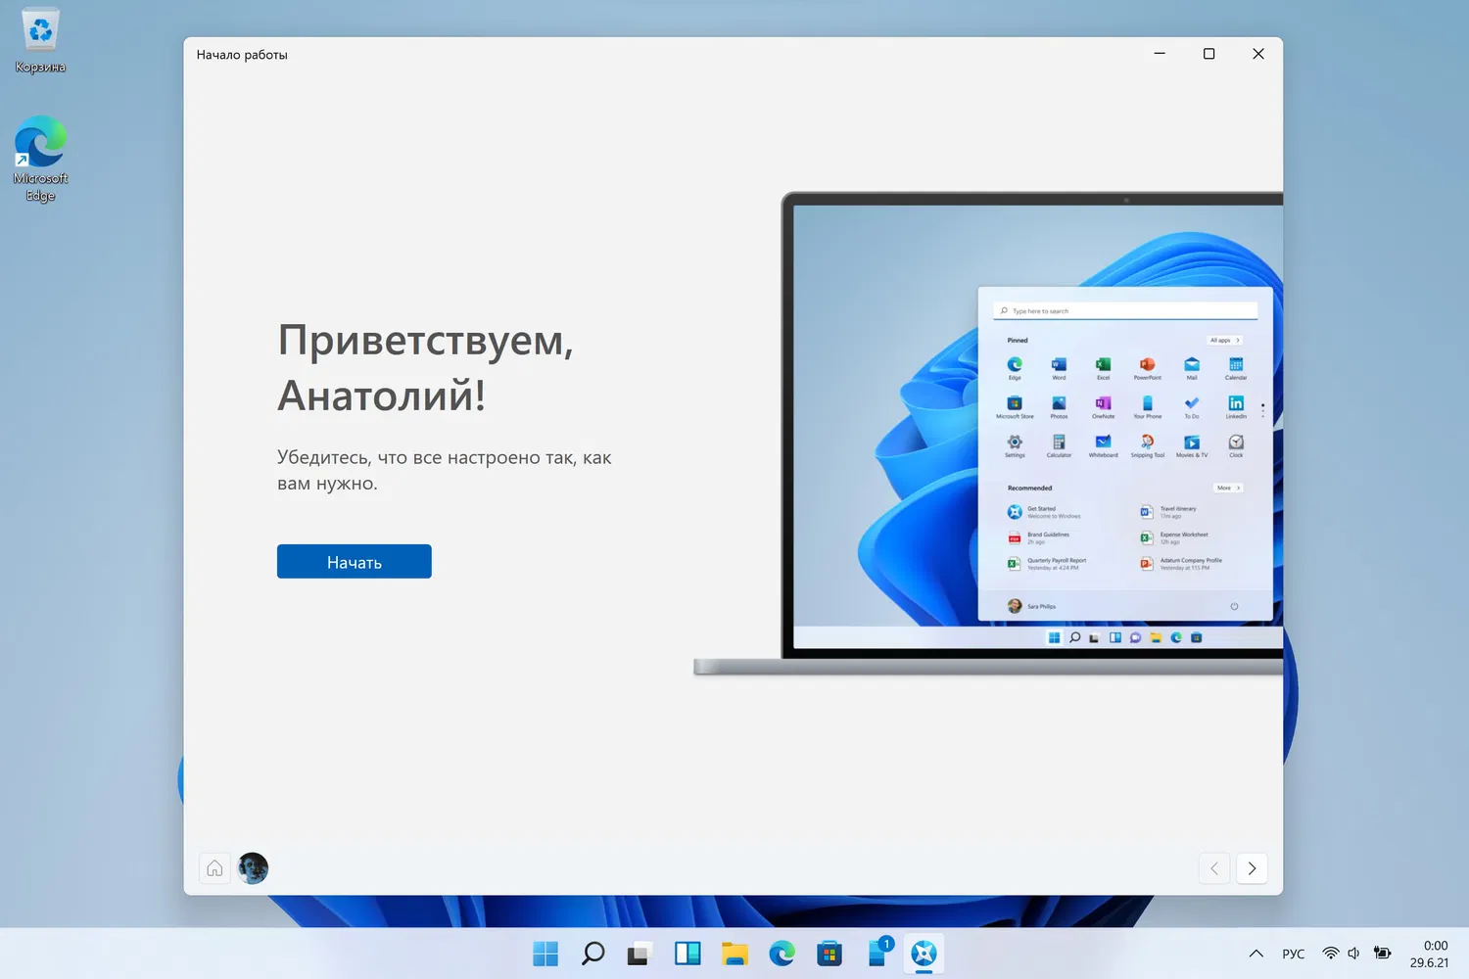Open Wi-Fi network status icon
Viewport: 1469px width, 979px height.
(x=1330, y=954)
